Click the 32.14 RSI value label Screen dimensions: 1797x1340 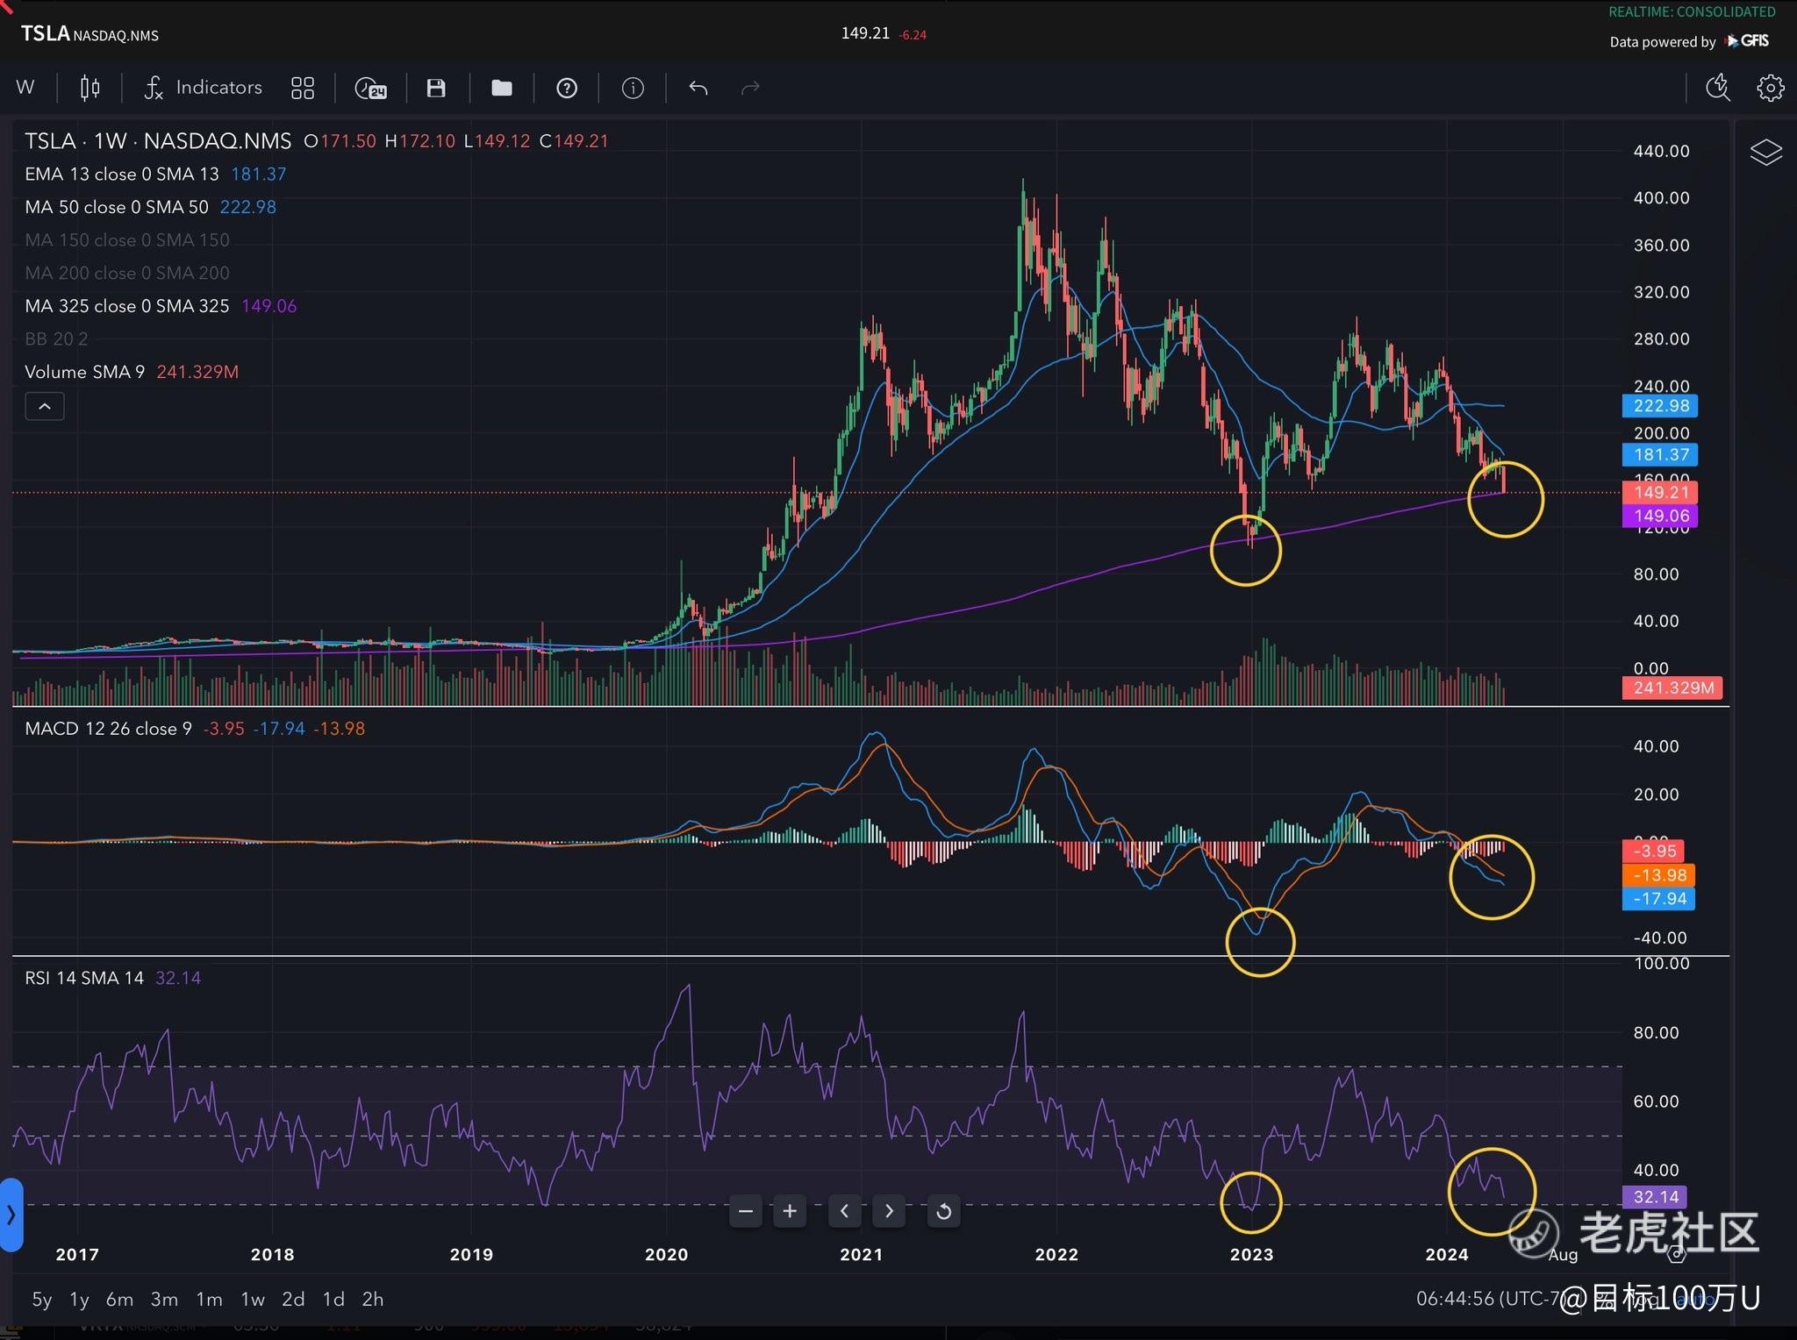1656,1197
